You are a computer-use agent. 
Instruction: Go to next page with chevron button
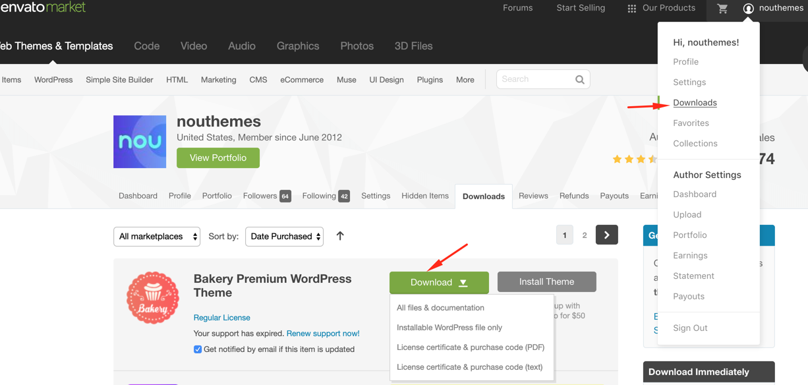pos(606,235)
